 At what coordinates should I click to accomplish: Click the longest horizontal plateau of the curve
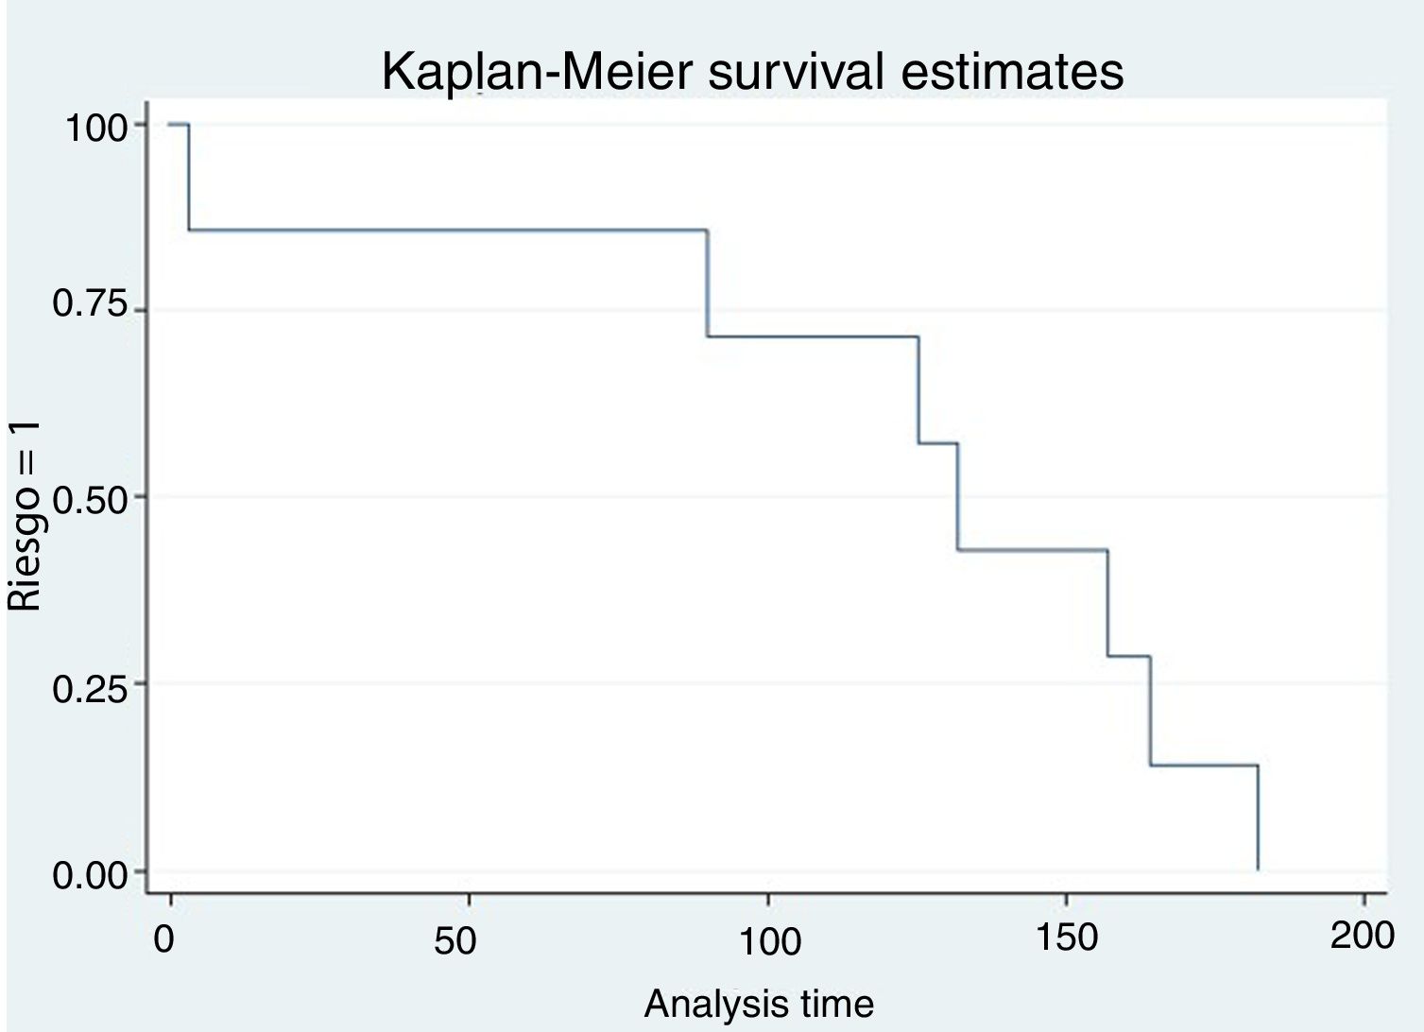[444, 230]
